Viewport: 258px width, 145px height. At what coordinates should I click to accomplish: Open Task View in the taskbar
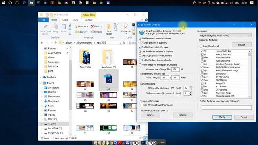17,3
